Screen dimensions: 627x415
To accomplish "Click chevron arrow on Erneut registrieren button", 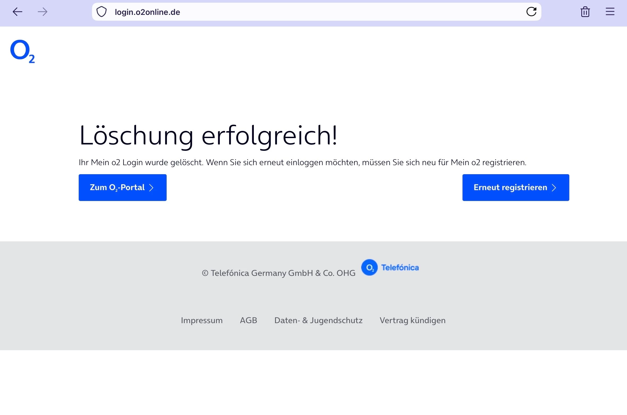I will 554,188.
